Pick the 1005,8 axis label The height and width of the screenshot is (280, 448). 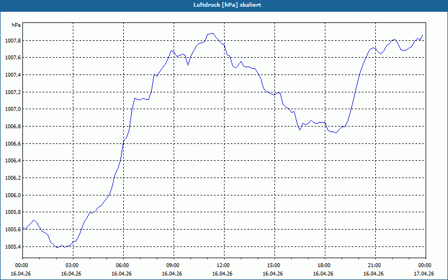click(x=13, y=212)
